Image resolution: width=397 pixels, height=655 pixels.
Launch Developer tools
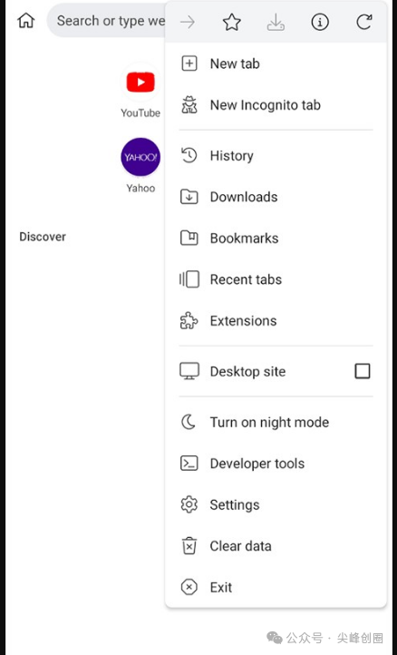pyautogui.click(x=276, y=464)
